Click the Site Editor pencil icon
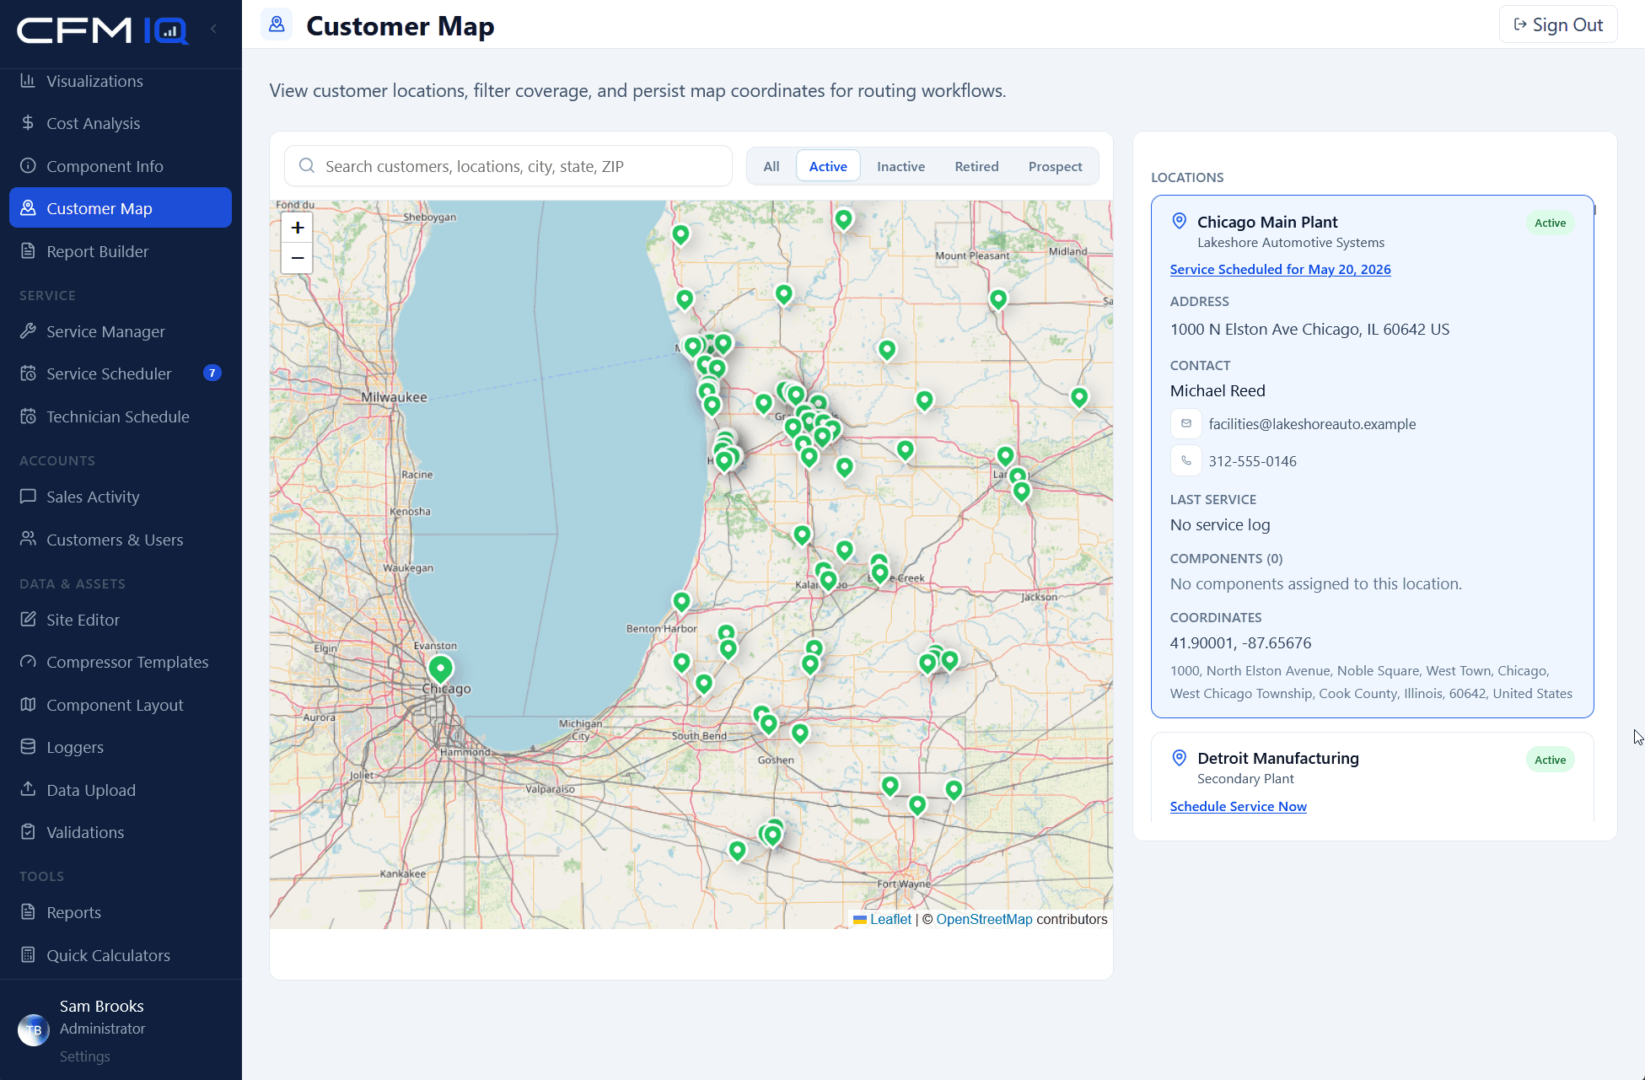 (28, 620)
